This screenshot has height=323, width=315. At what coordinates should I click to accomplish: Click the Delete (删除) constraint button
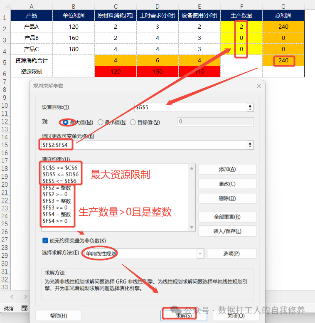click(227, 198)
